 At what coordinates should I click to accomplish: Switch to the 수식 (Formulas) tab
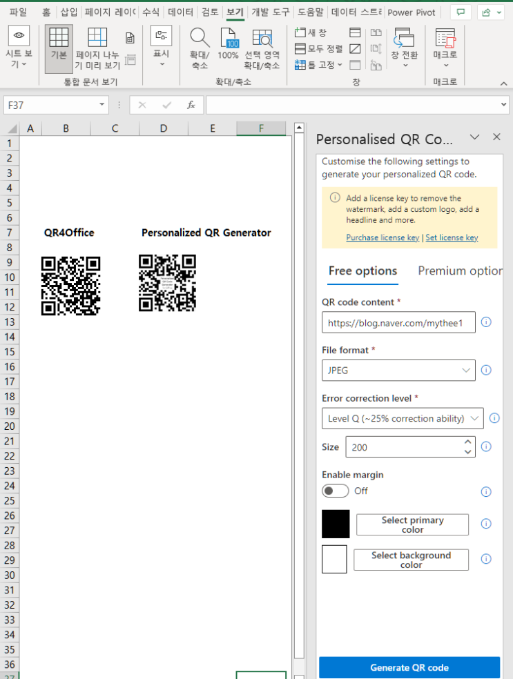coord(151,12)
